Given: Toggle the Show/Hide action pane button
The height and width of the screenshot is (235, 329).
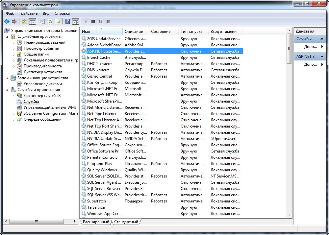Looking at the screenshot, I should click(x=75, y=21).
